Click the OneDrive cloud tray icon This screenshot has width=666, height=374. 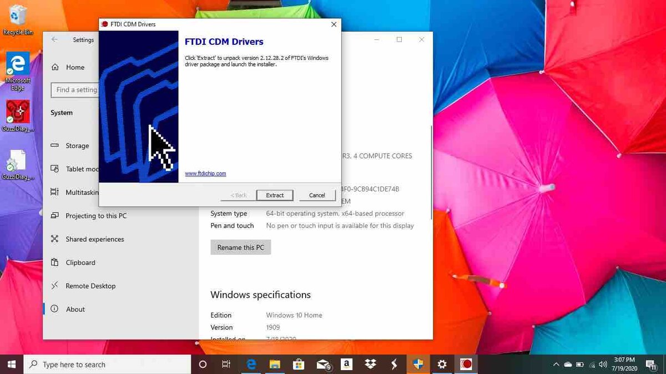tap(568, 365)
